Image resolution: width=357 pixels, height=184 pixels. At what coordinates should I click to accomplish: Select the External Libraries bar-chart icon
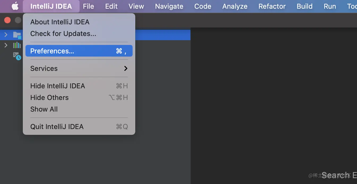[x=17, y=45]
